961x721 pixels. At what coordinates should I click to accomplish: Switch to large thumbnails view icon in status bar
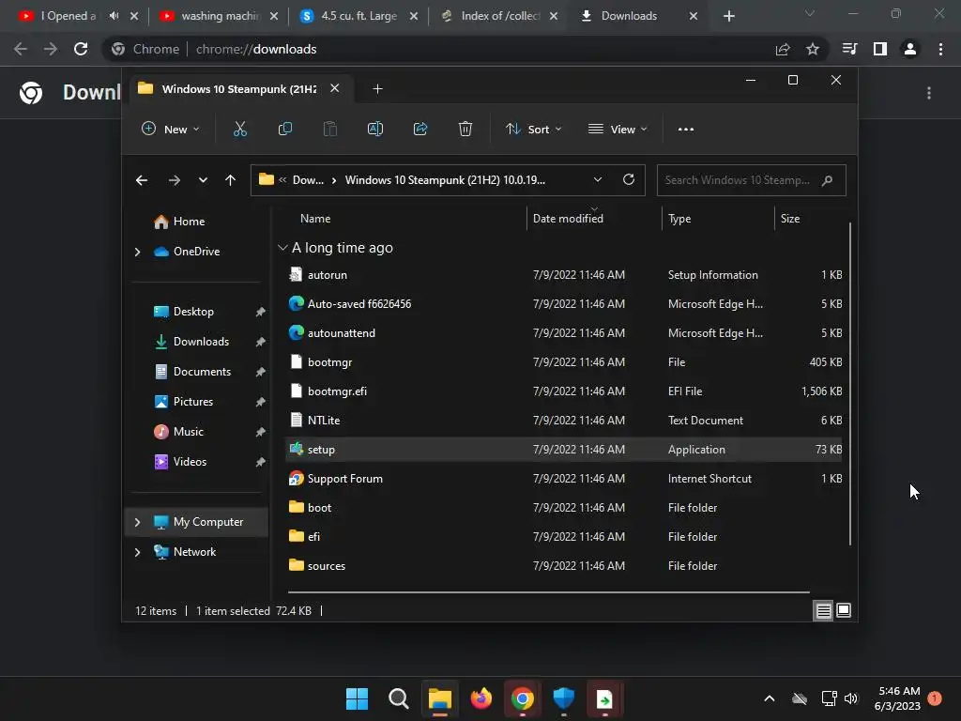point(844,610)
